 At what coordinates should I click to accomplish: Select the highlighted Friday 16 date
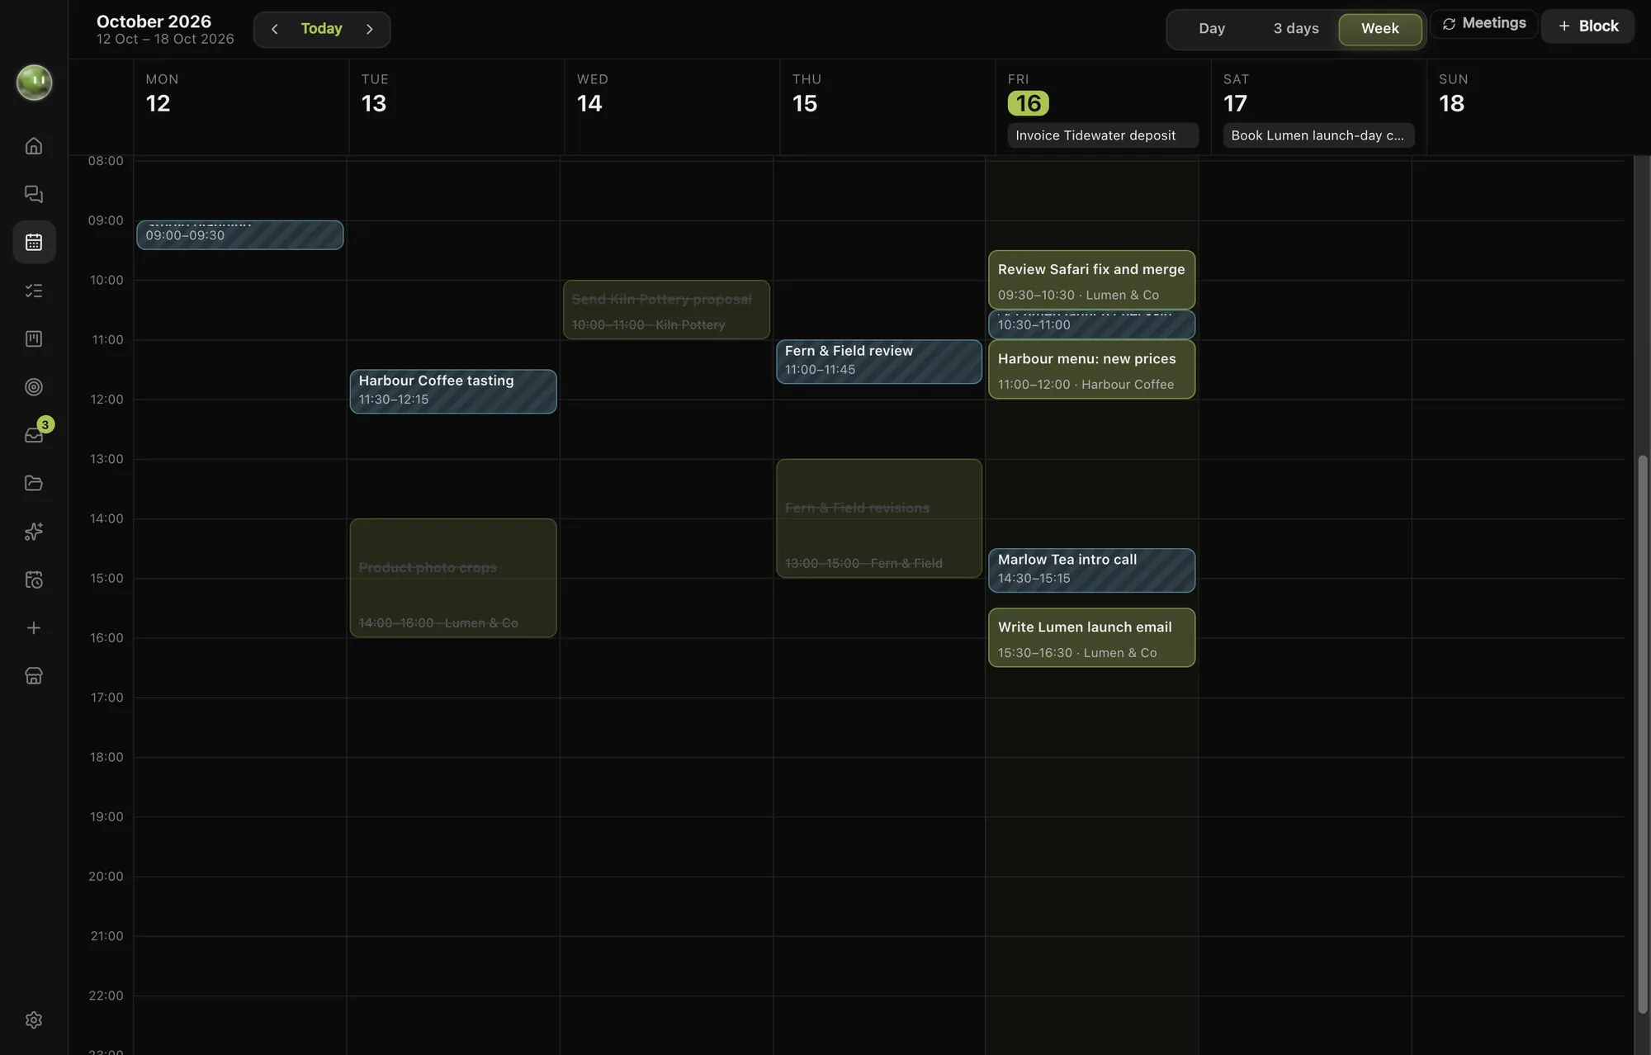click(x=1028, y=103)
